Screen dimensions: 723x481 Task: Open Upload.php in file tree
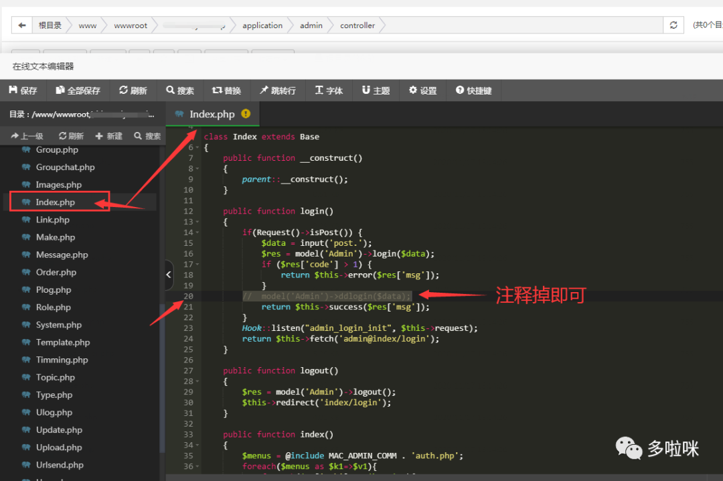coord(60,448)
